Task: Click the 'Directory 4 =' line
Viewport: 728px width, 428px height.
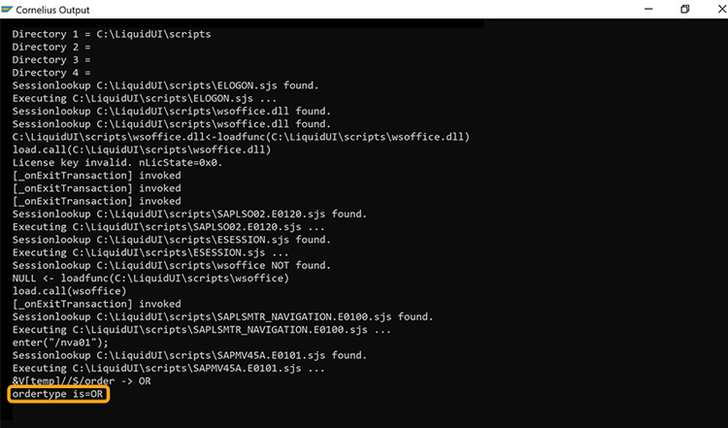Action: [51, 73]
